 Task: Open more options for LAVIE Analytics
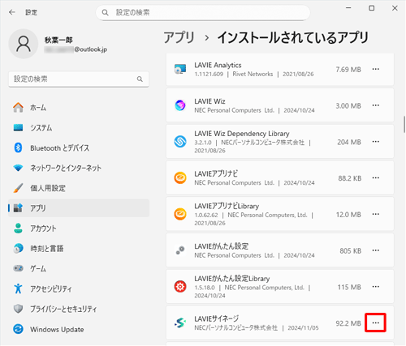(x=375, y=69)
